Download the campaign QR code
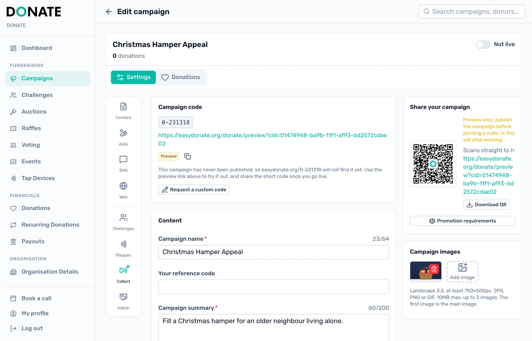The height and width of the screenshot is (341, 532). (486, 205)
